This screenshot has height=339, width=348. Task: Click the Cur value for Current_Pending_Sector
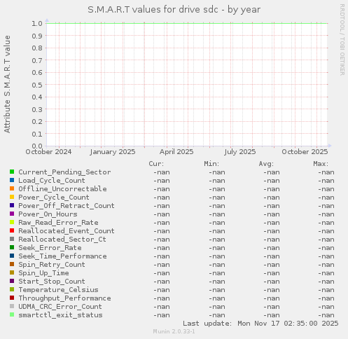[x=162, y=172]
